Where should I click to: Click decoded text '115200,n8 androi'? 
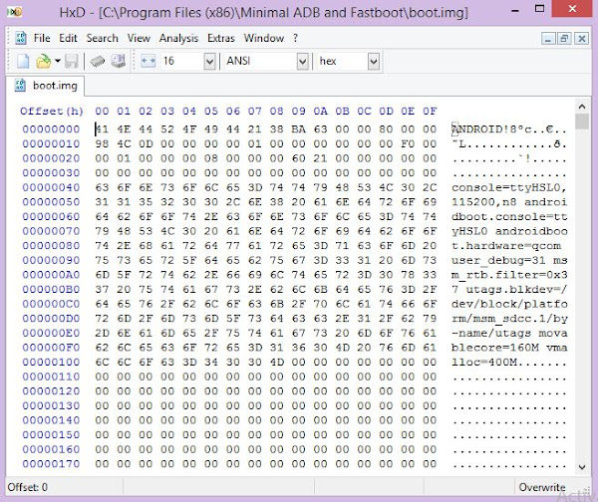click(x=509, y=202)
